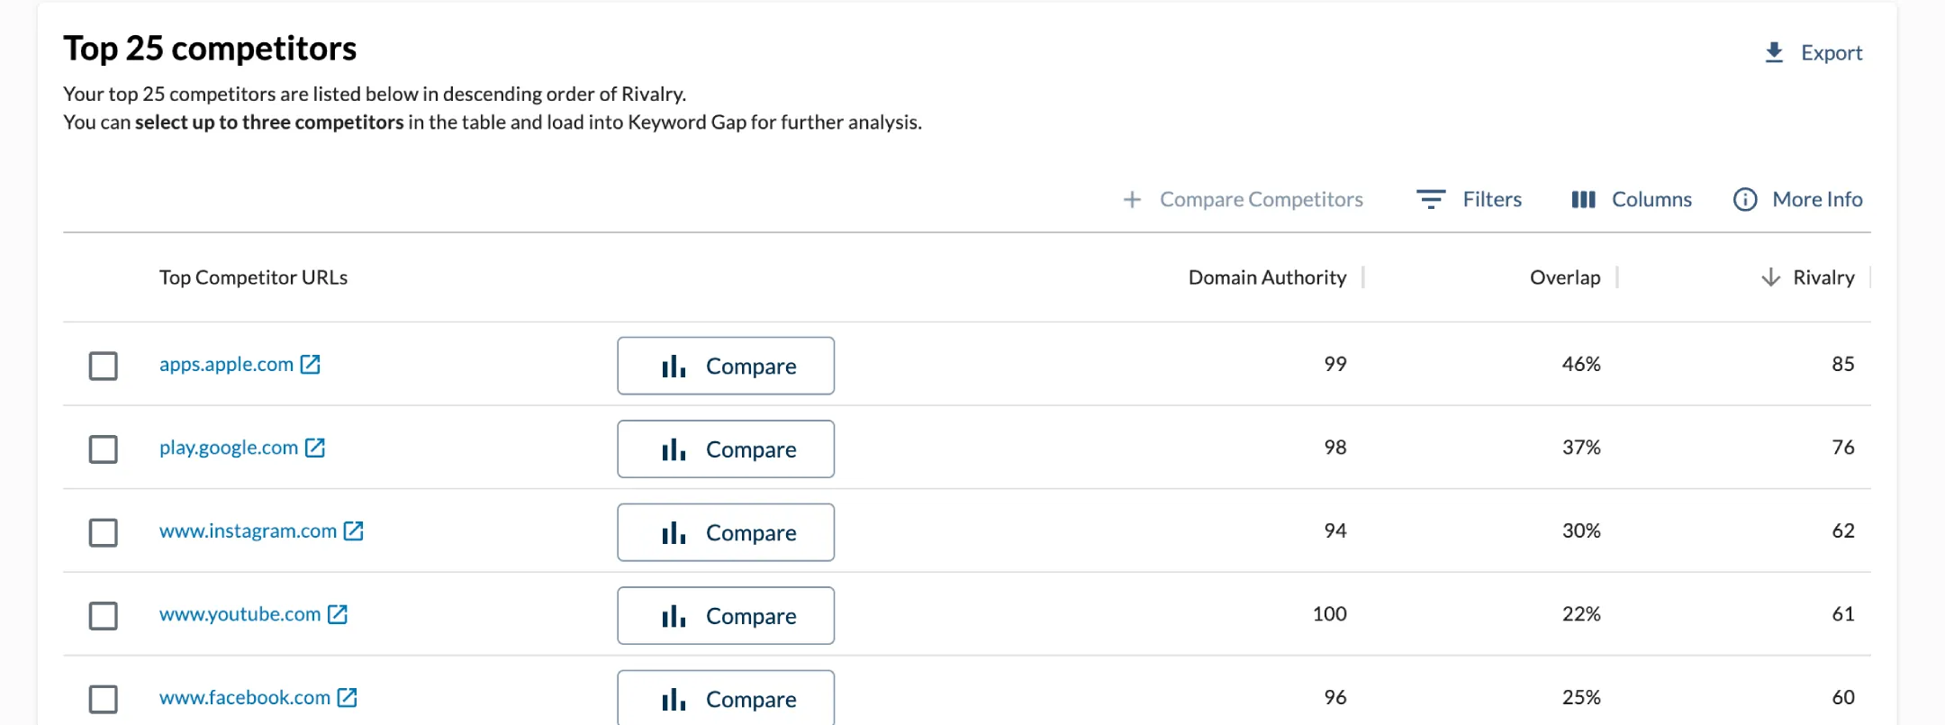Click the Domain Authority value 100
This screenshot has width=1945, height=725.
coord(1330,613)
